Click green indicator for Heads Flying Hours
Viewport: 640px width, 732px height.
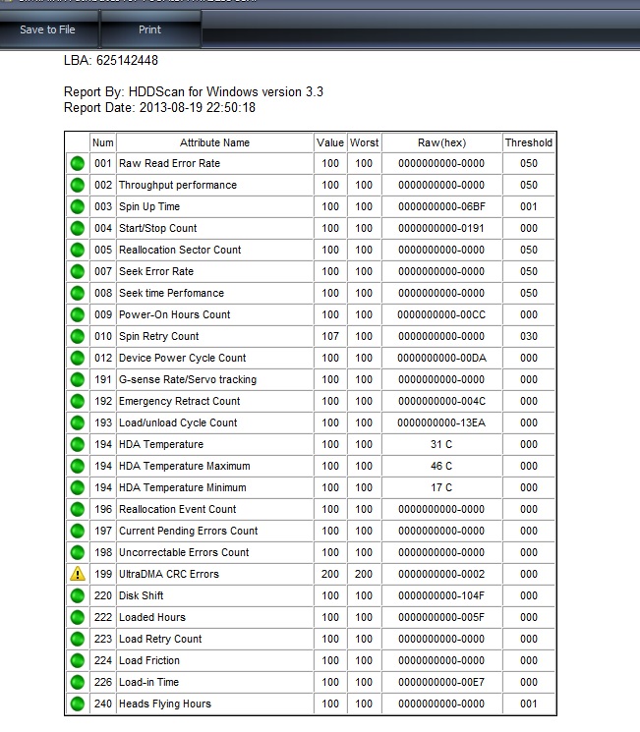[78, 704]
